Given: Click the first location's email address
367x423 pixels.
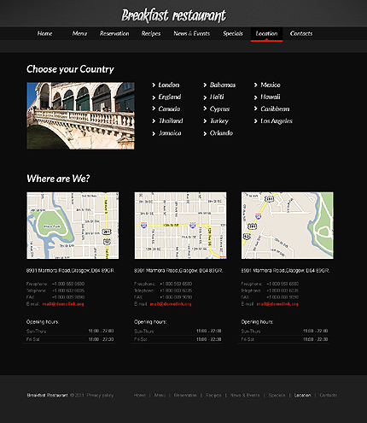Looking at the screenshot, I should pos(63,304).
